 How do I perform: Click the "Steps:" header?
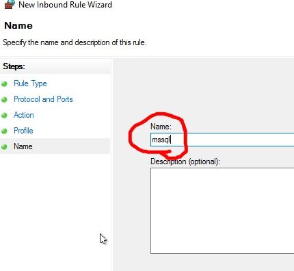click(14, 66)
